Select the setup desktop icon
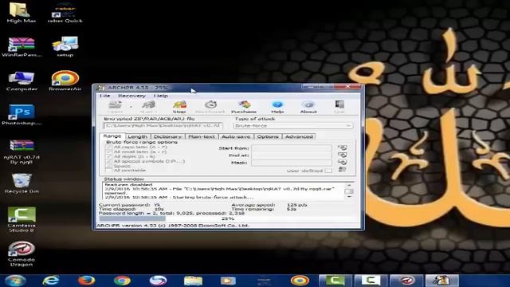This screenshot has width=510, height=287. 65,47
